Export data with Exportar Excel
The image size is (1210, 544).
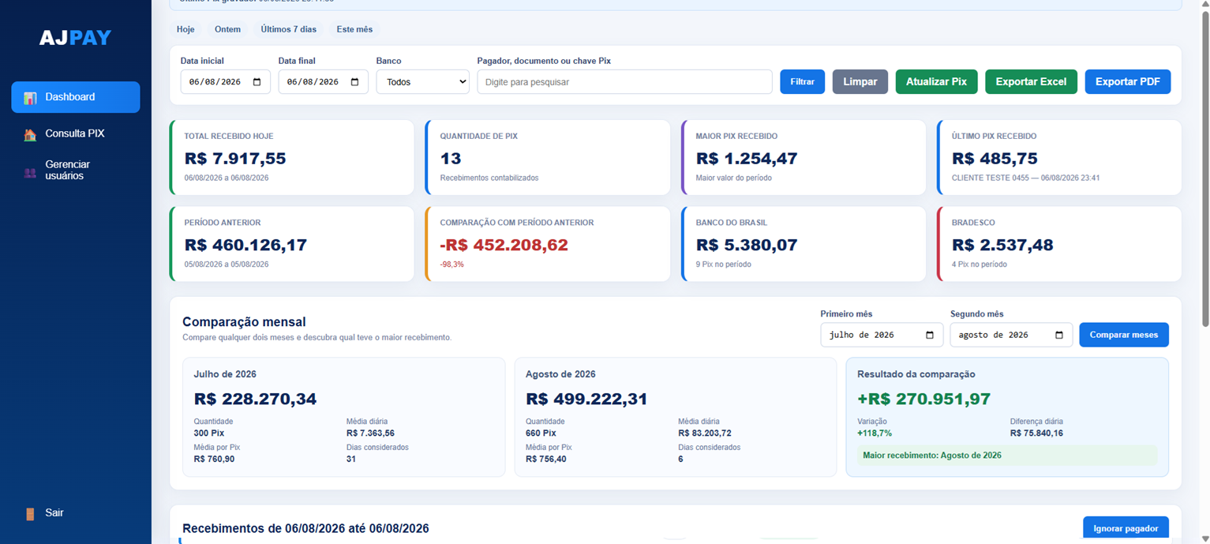[1031, 82]
